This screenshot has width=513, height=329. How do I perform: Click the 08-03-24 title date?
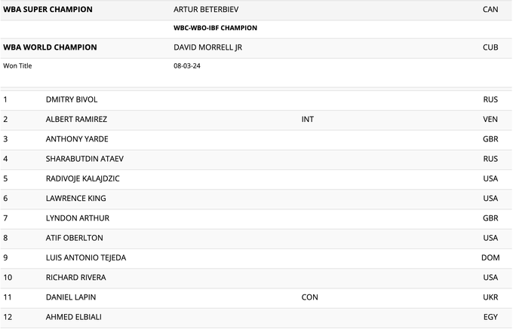tap(186, 65)
